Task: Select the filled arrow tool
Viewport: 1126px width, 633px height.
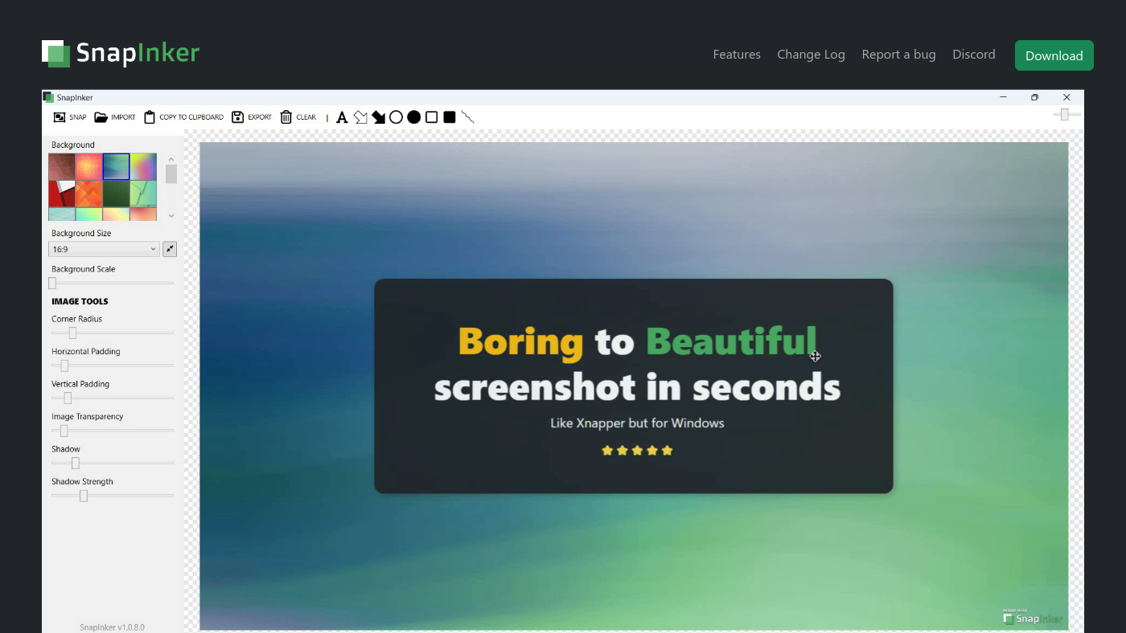Action: click(x=378, y=117)
